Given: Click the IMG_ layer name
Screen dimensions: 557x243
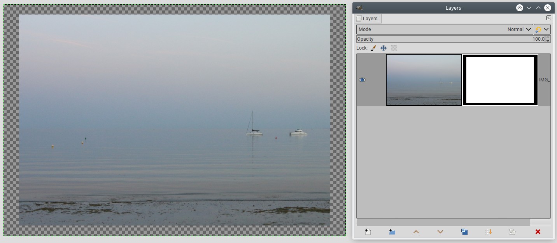Looking at the screenshot, I should 545,80.
